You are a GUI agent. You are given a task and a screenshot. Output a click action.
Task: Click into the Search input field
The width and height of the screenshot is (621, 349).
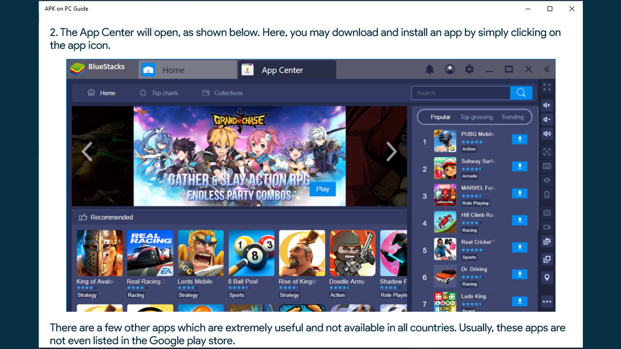(x=461, y=93)
